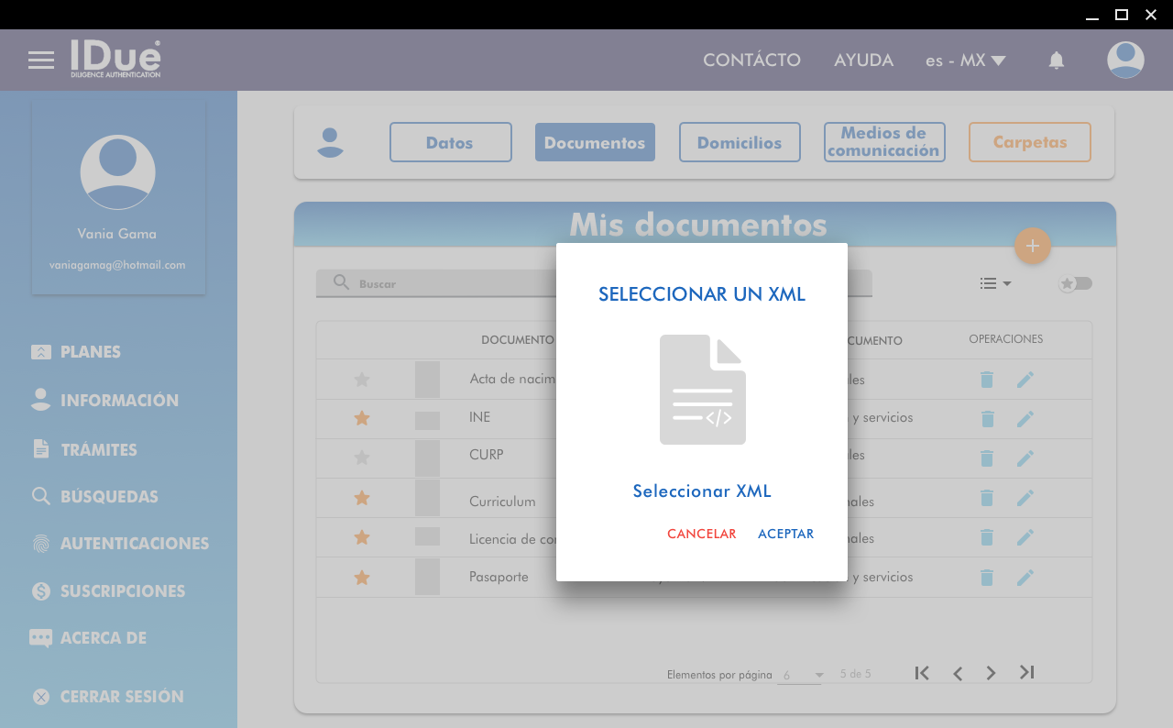The height and width of the screenshot is (728, 1173).
Task: Edit the INE document entry
Action: [x=1025, y=419]
